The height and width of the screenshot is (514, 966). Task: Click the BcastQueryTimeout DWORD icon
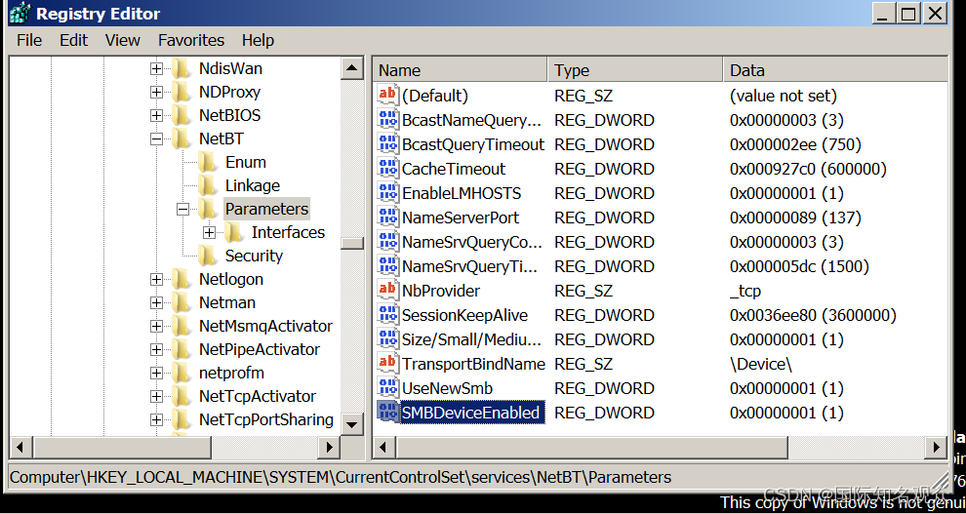coord(387,143)
